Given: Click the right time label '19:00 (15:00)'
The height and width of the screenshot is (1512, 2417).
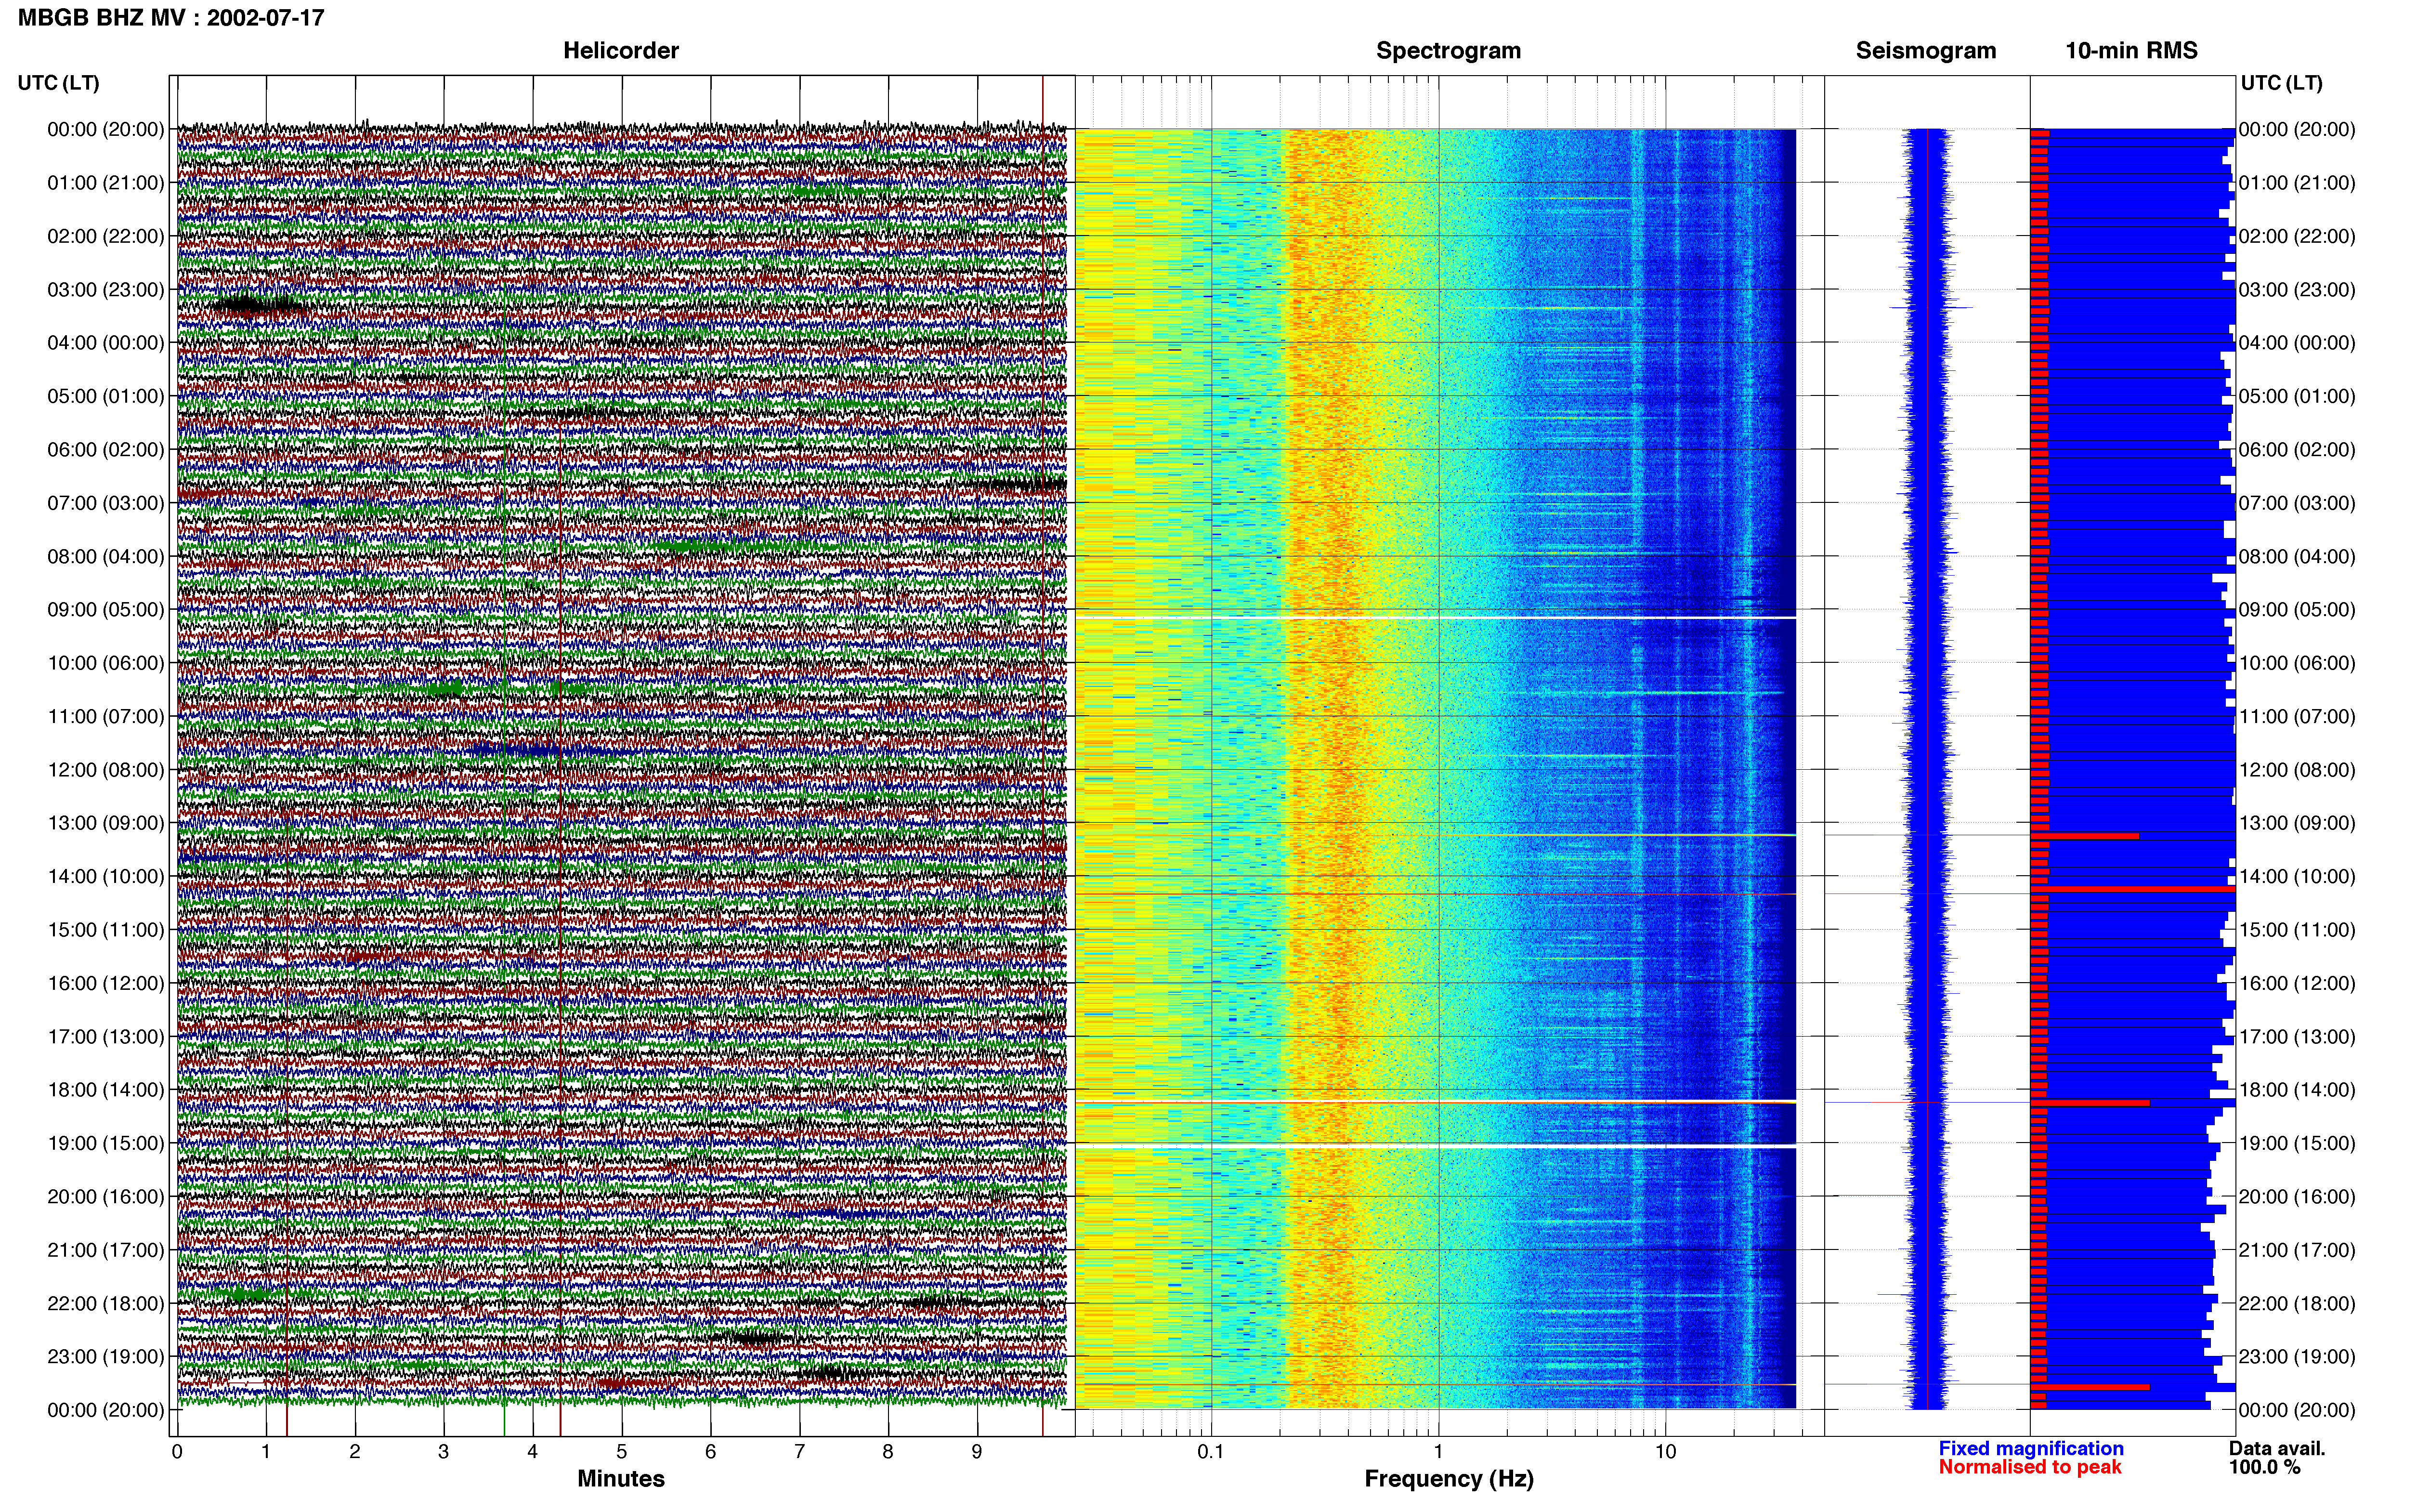Looking at the screenshot, I should [2297, 1143].
